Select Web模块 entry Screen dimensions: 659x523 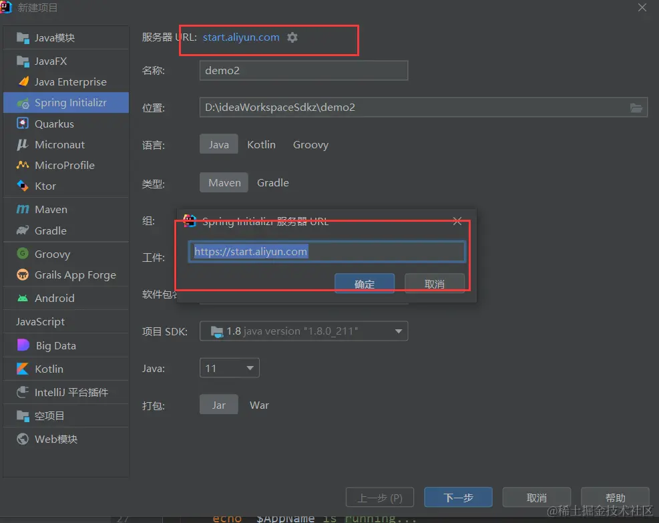66,439
